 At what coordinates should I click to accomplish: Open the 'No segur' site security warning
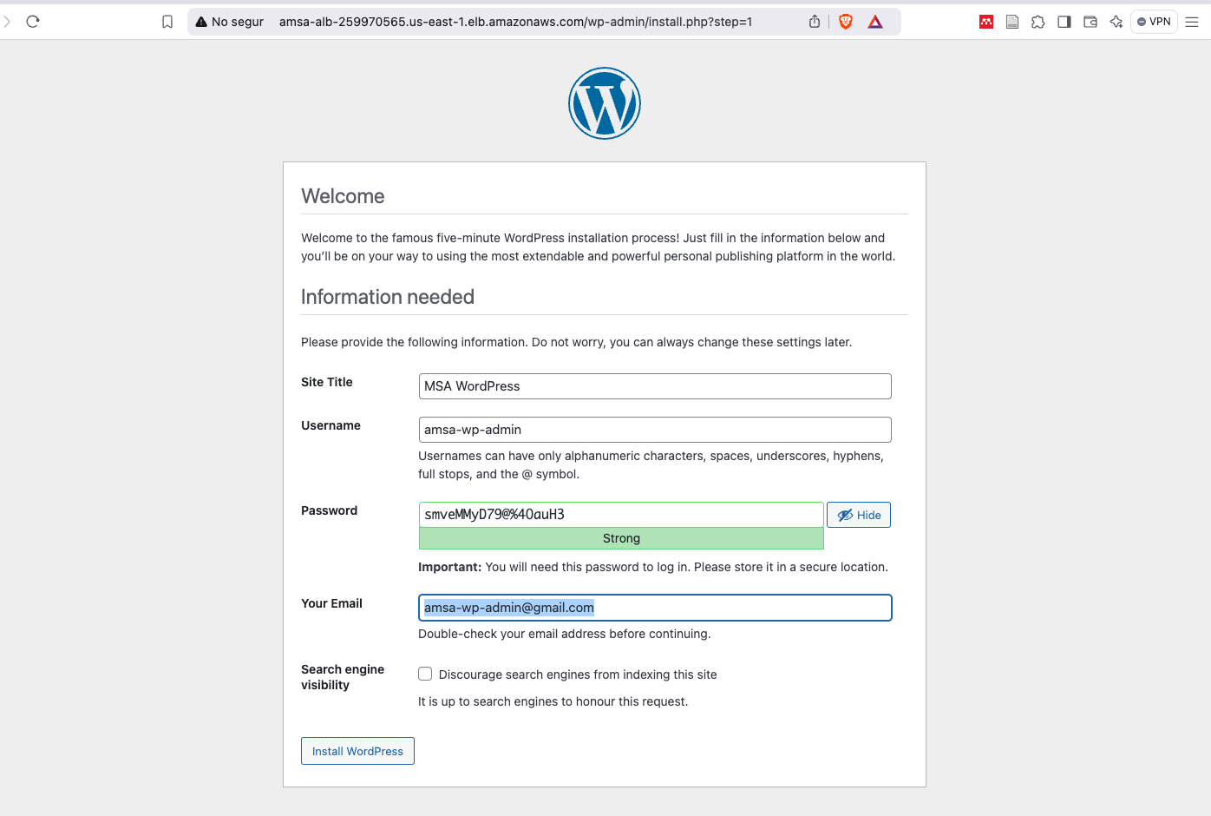tap(230, 22)
